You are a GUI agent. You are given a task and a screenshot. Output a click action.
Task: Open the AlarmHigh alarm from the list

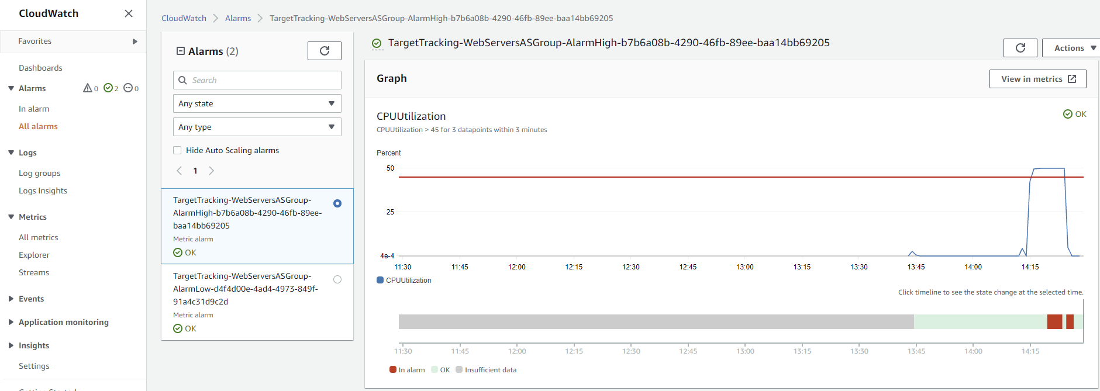(257, 226)
